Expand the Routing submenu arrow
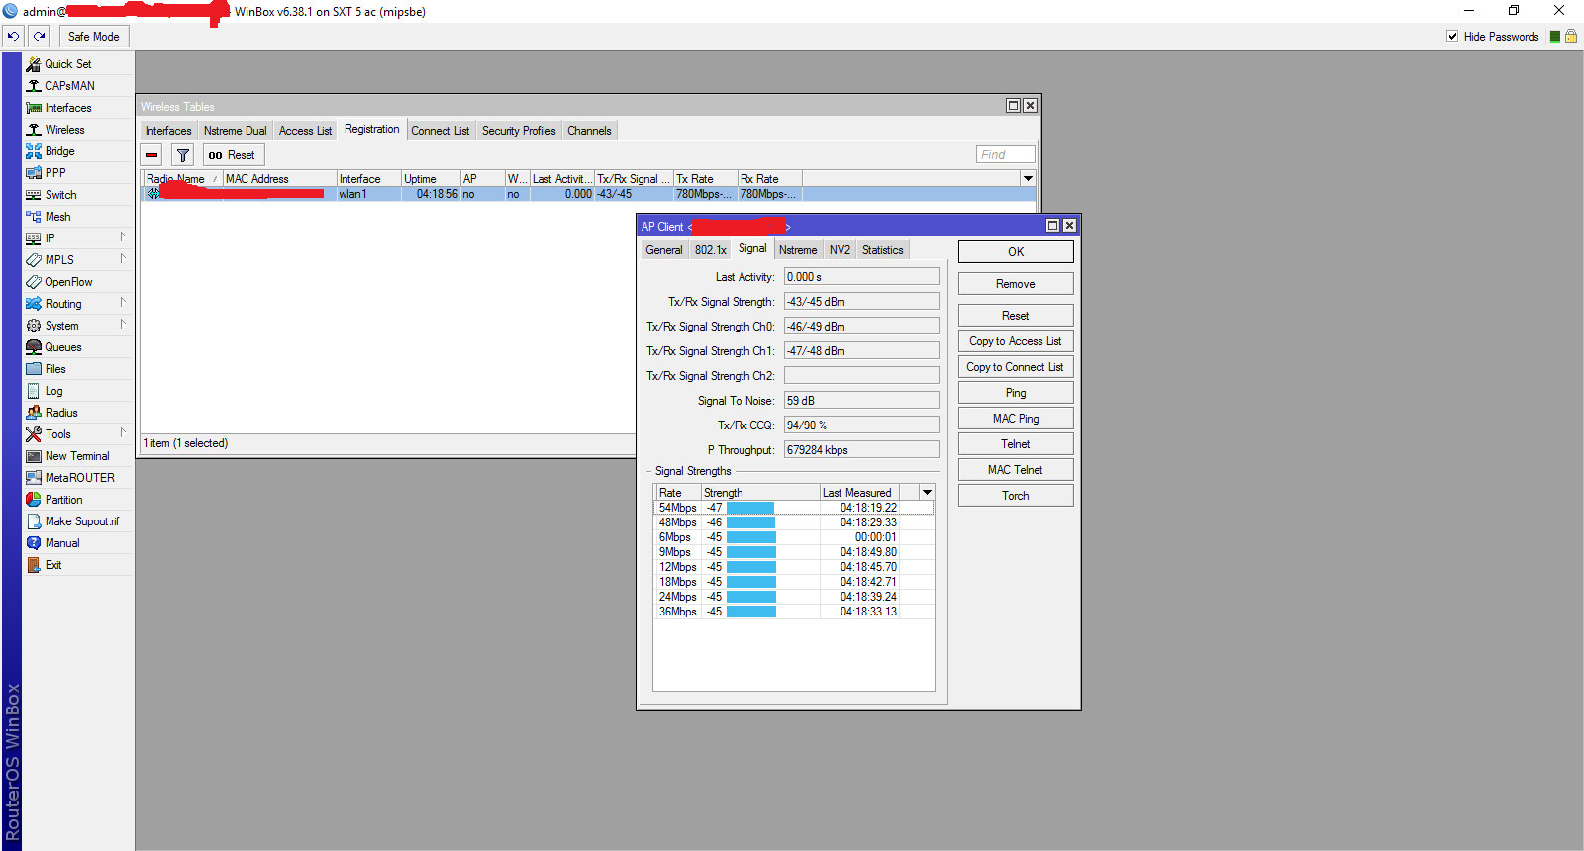This screenshot has width=1584, height=851. (x=123, y=303)
